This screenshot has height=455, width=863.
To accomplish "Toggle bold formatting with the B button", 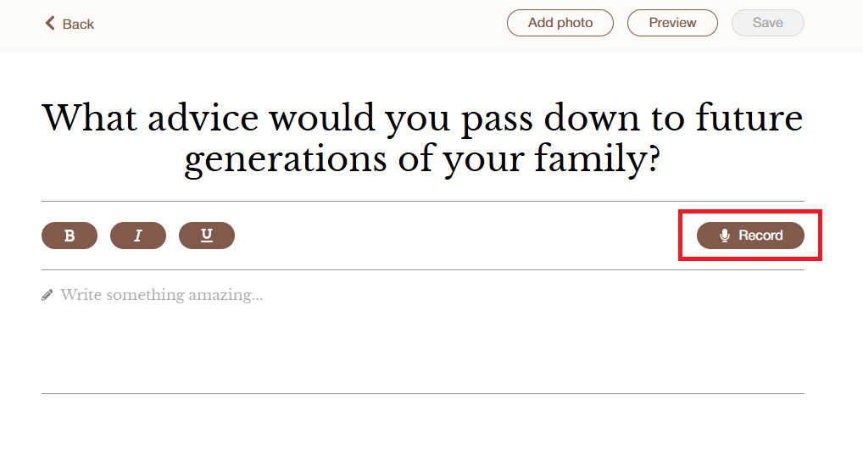I will pyautogui.click(x=70, y=236).
